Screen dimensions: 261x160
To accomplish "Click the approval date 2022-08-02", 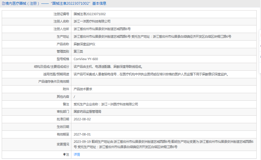I will coord(82,119).
